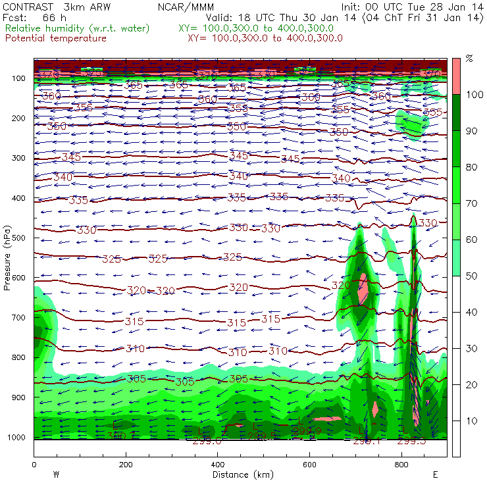The height and width of the screenshot is (487, 487).
Task: Pick the 60–70% light green colorbar segment
Action: (456, 221)
